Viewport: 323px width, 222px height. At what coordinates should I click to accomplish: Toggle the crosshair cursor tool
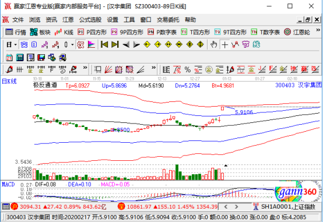coord(224,44)
